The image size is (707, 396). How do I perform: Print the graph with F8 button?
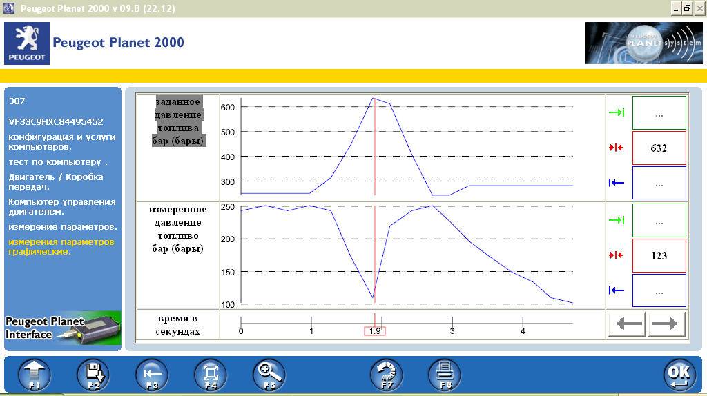(445, 375)
